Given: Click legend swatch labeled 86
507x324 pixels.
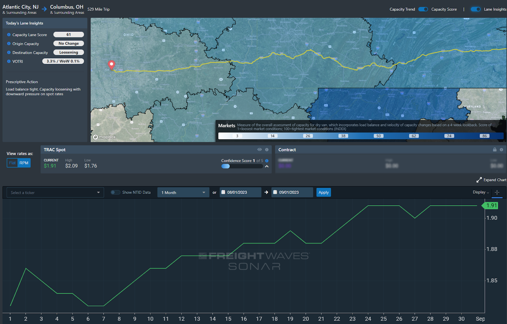Looking at the screenshot, I should (485, 136).
